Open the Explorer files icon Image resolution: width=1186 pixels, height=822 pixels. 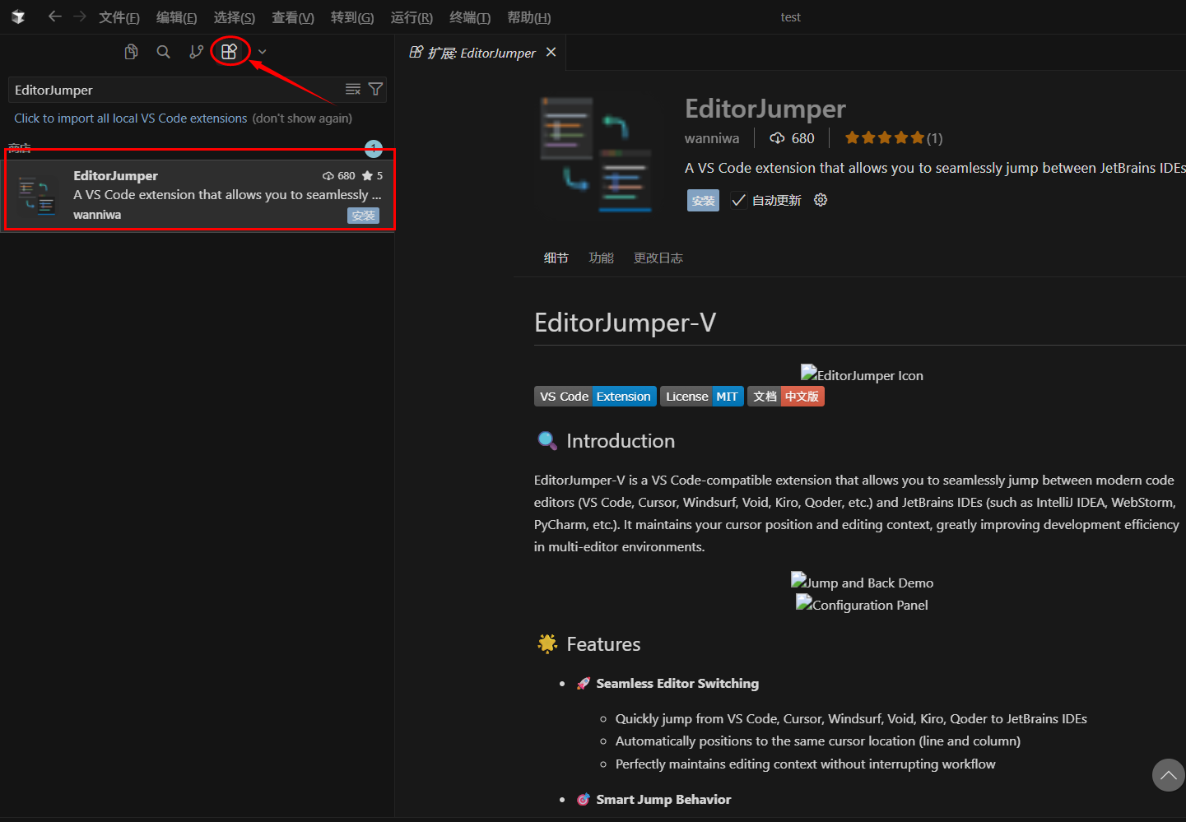131,52
